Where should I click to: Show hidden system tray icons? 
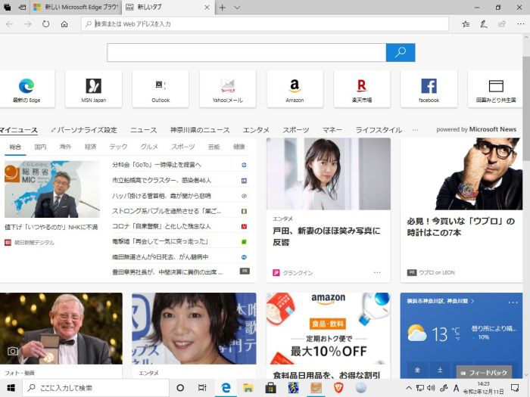(x=409, y=388)
